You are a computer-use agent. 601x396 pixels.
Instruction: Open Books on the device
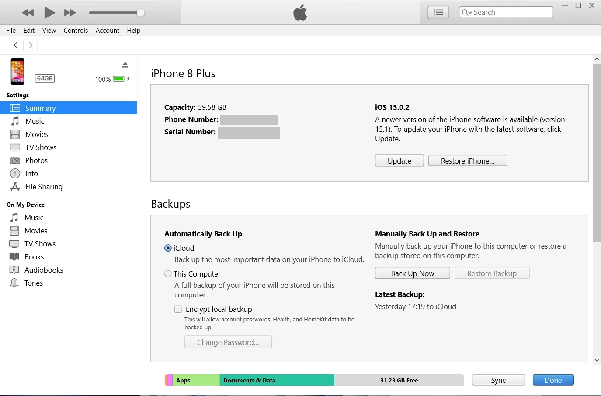pos(69,257)
